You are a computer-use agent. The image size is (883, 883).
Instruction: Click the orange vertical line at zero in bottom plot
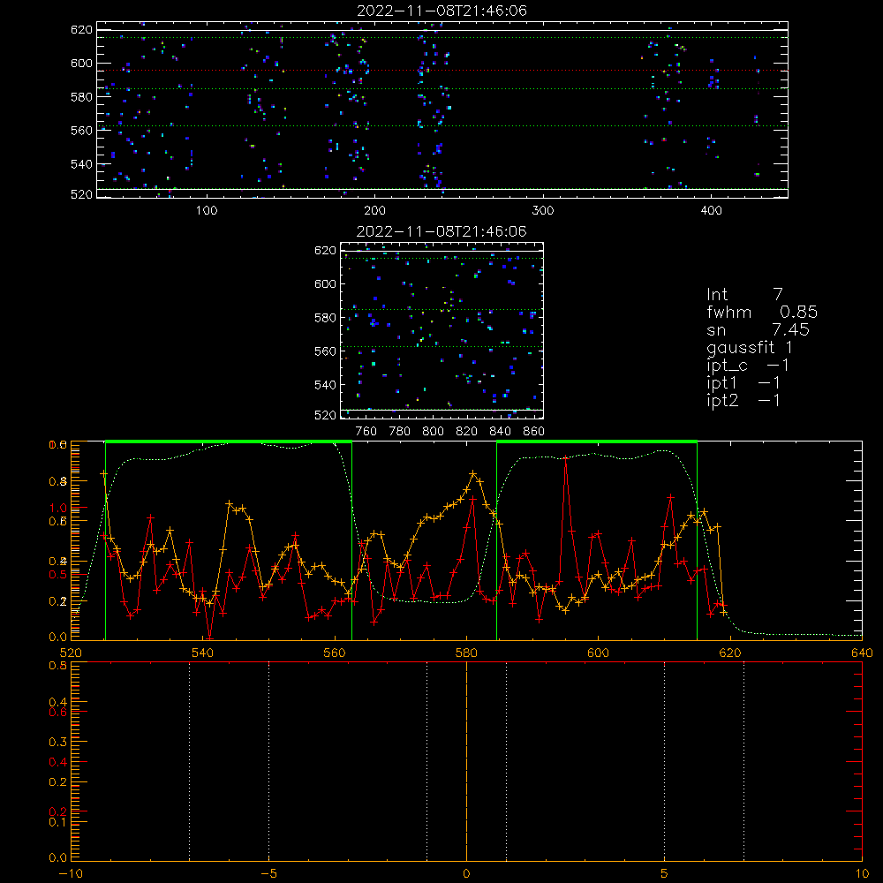[x=466, y=760]
